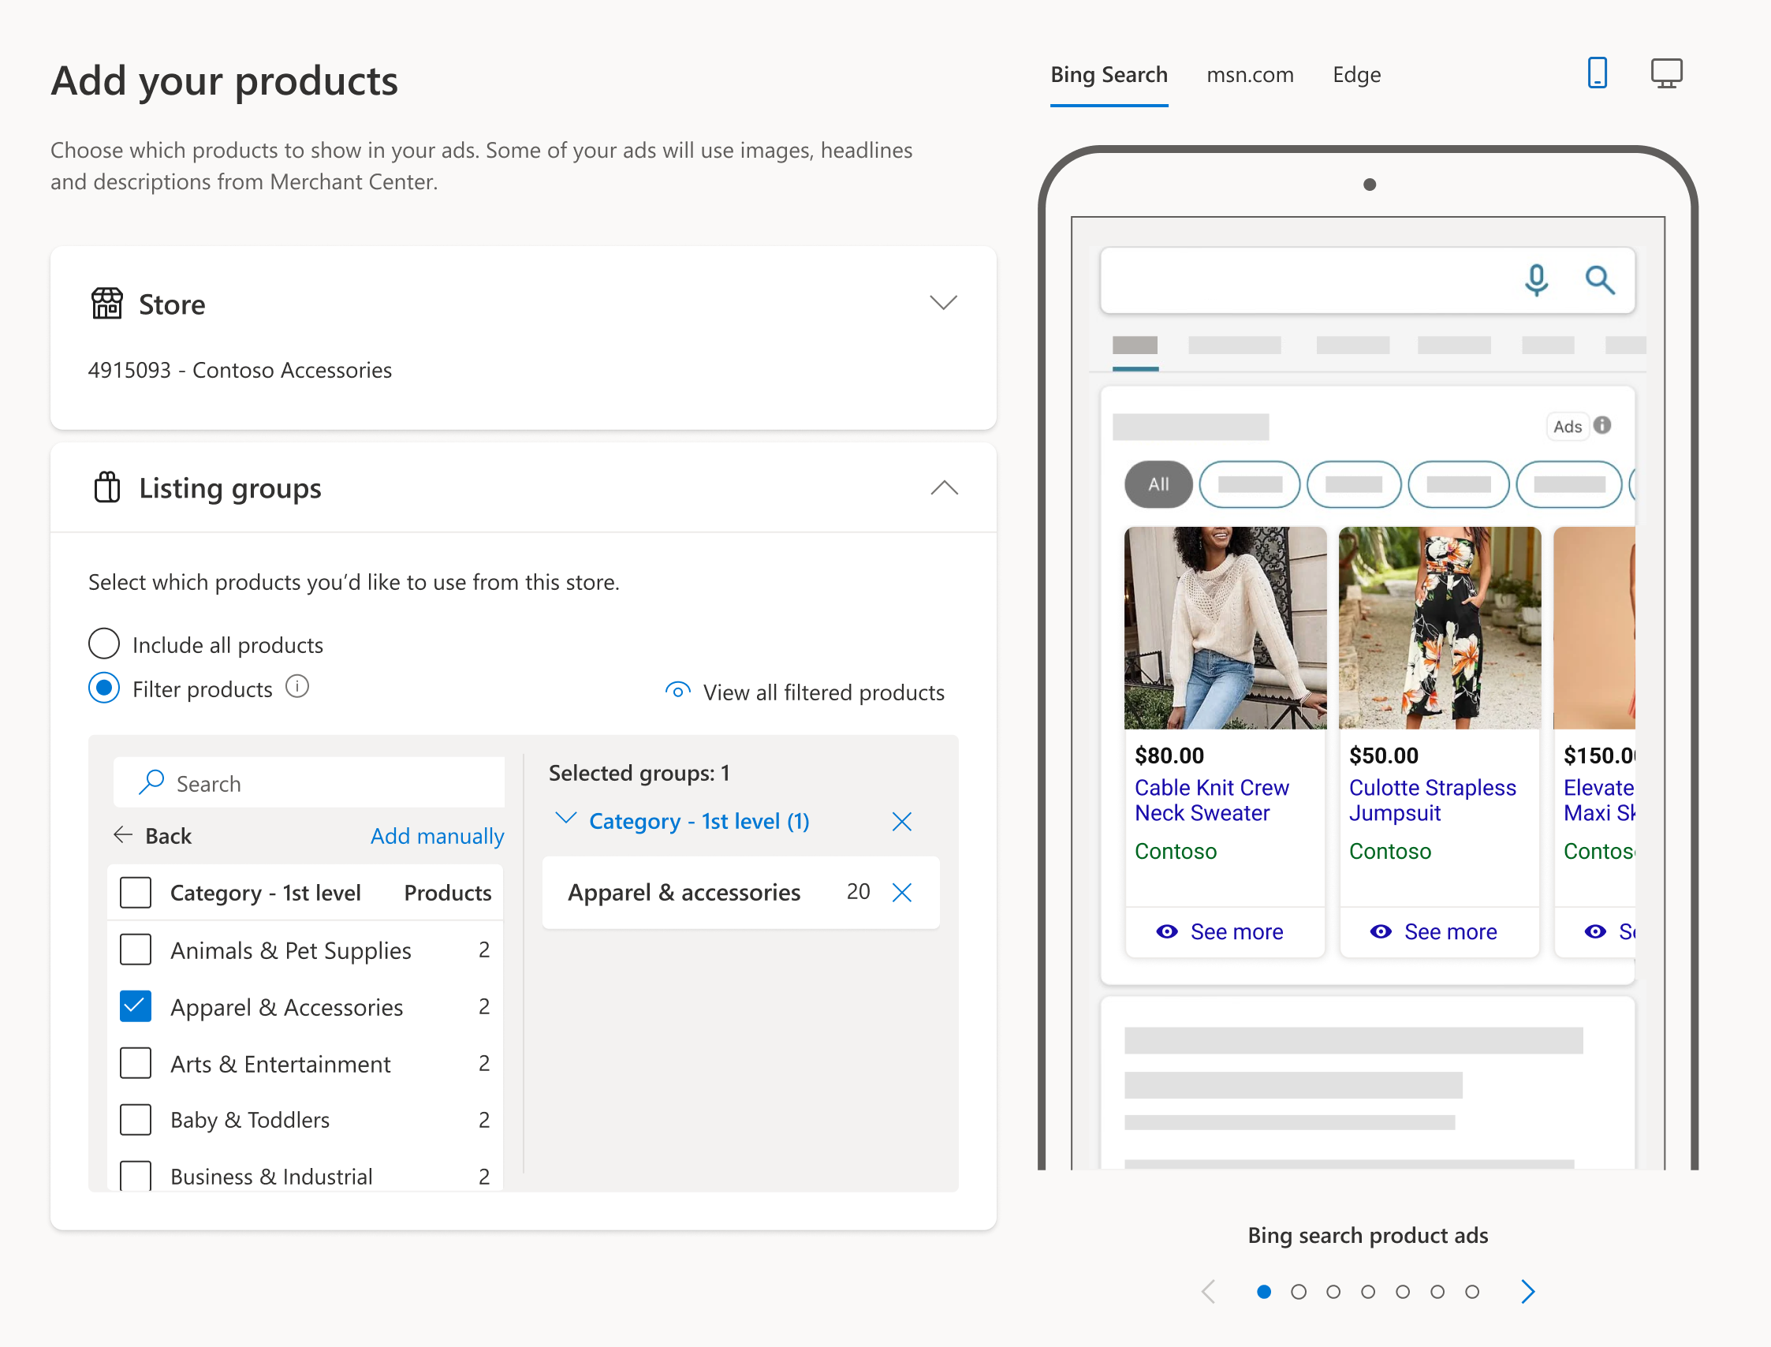The width and height of the screenshot is (1771, 1347).
Task: Click the magnifier icon in listing Search
Action: coord(151,782)
